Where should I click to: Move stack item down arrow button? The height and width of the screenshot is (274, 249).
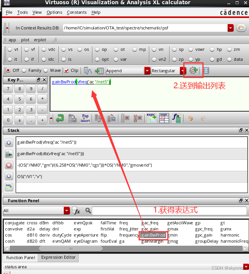[x=9, y=176]
